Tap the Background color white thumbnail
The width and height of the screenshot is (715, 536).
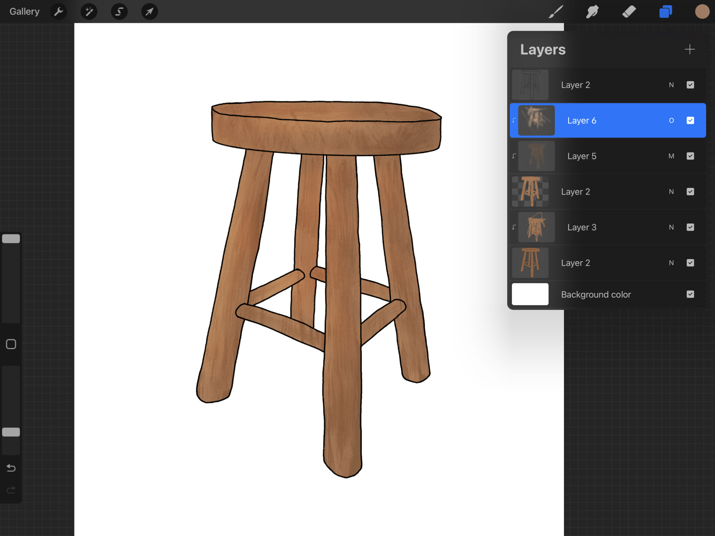530,294
